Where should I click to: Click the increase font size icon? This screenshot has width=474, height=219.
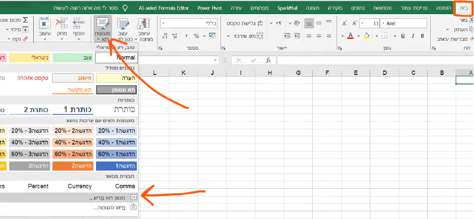(x=354, y=23)
